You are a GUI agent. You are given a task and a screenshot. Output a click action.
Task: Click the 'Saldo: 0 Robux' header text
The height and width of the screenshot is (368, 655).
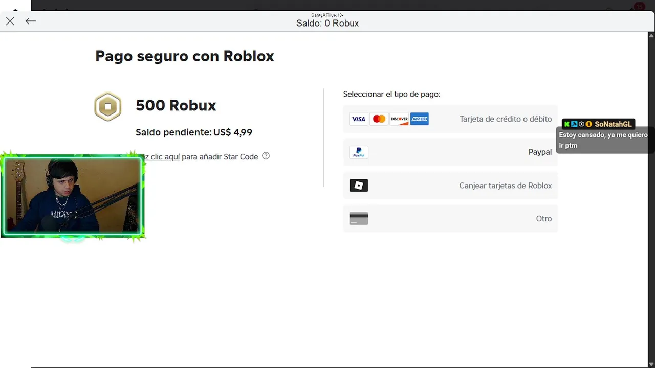(327, 24)
